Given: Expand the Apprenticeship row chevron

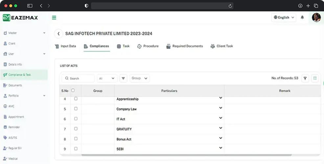Looking at the screenshot, I should pos(221,98).
